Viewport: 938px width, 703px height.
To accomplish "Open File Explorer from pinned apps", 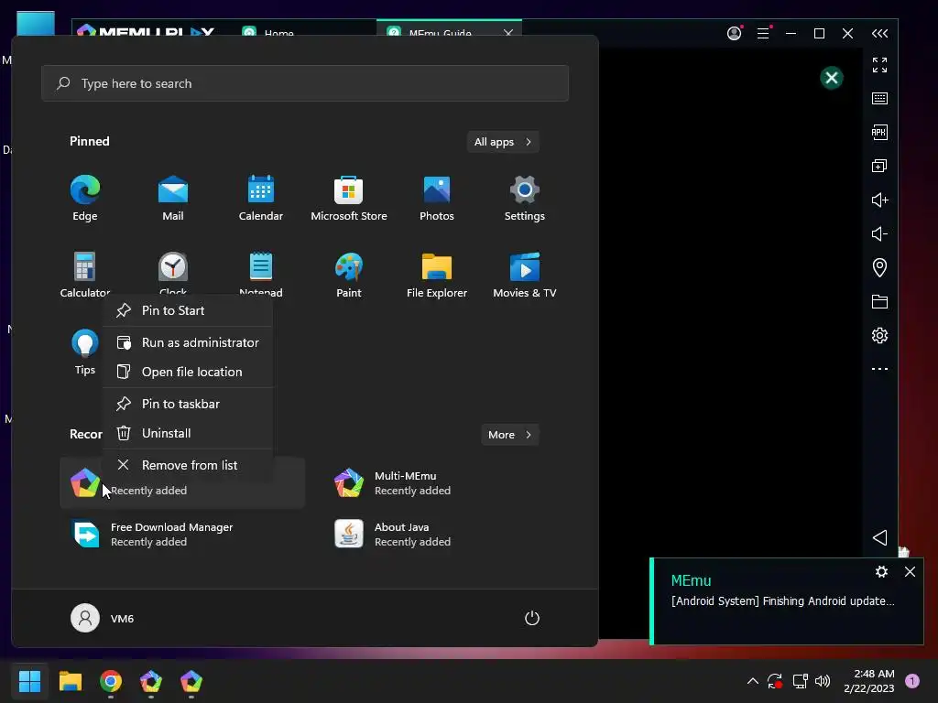I will [437, 275].
